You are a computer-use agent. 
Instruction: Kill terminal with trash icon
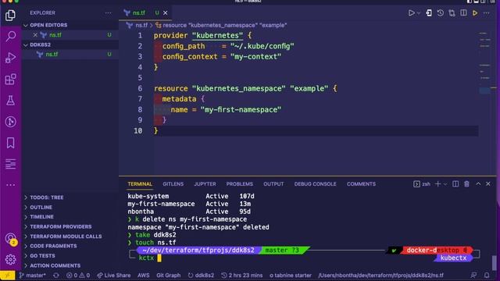coord(466,184)
